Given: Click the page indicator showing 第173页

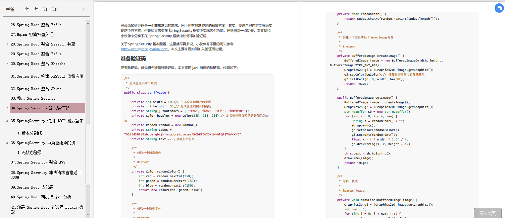Looking at the screenshot, I should click(488, 213).
